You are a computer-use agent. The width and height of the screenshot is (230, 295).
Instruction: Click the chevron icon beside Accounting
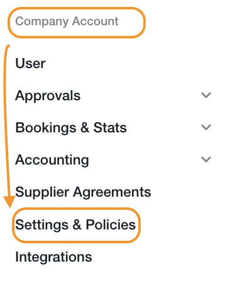tap(206, 159)
